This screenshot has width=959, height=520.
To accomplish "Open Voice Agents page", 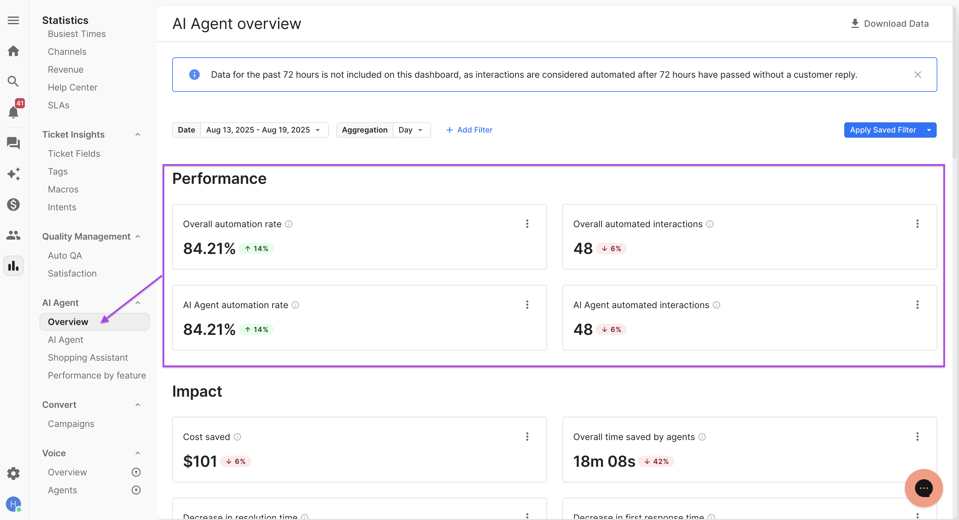I will pyautogui.click(x=62, y=490).
